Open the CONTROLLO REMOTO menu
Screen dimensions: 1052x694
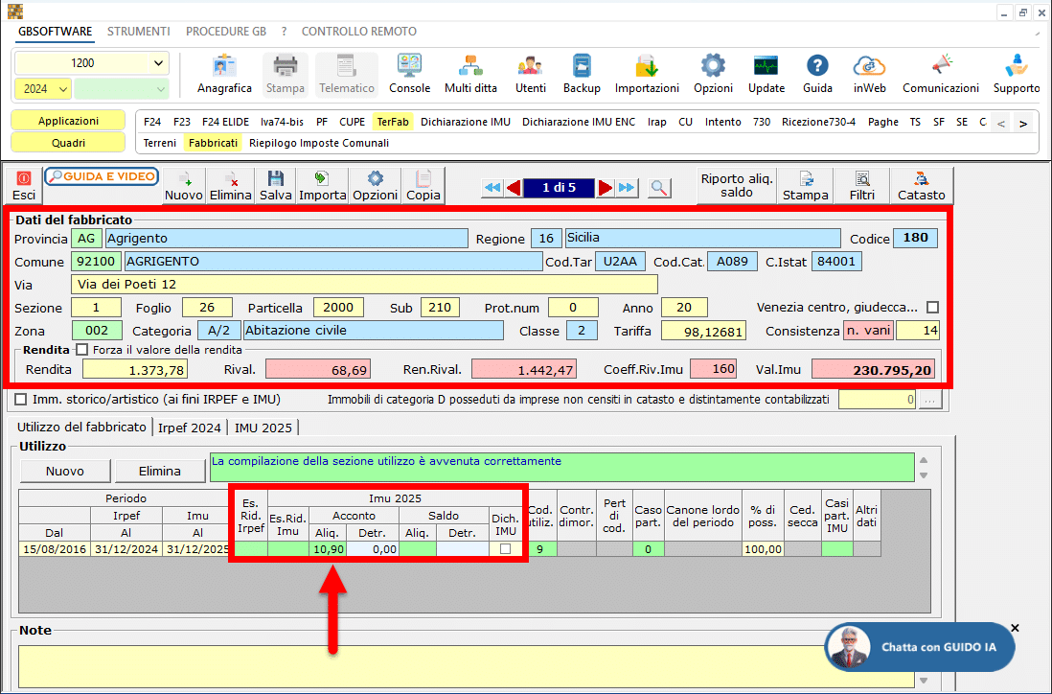(x=359, y=32)
